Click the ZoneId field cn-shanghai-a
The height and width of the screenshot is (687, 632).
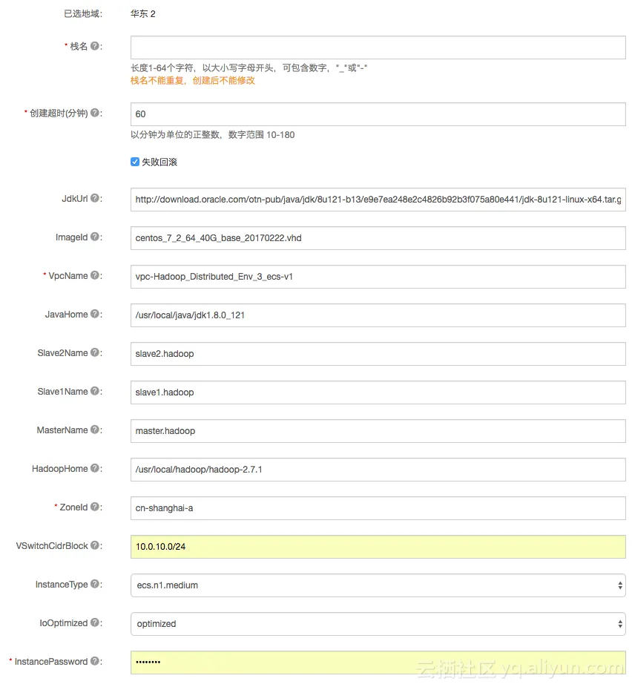[378, 507]
